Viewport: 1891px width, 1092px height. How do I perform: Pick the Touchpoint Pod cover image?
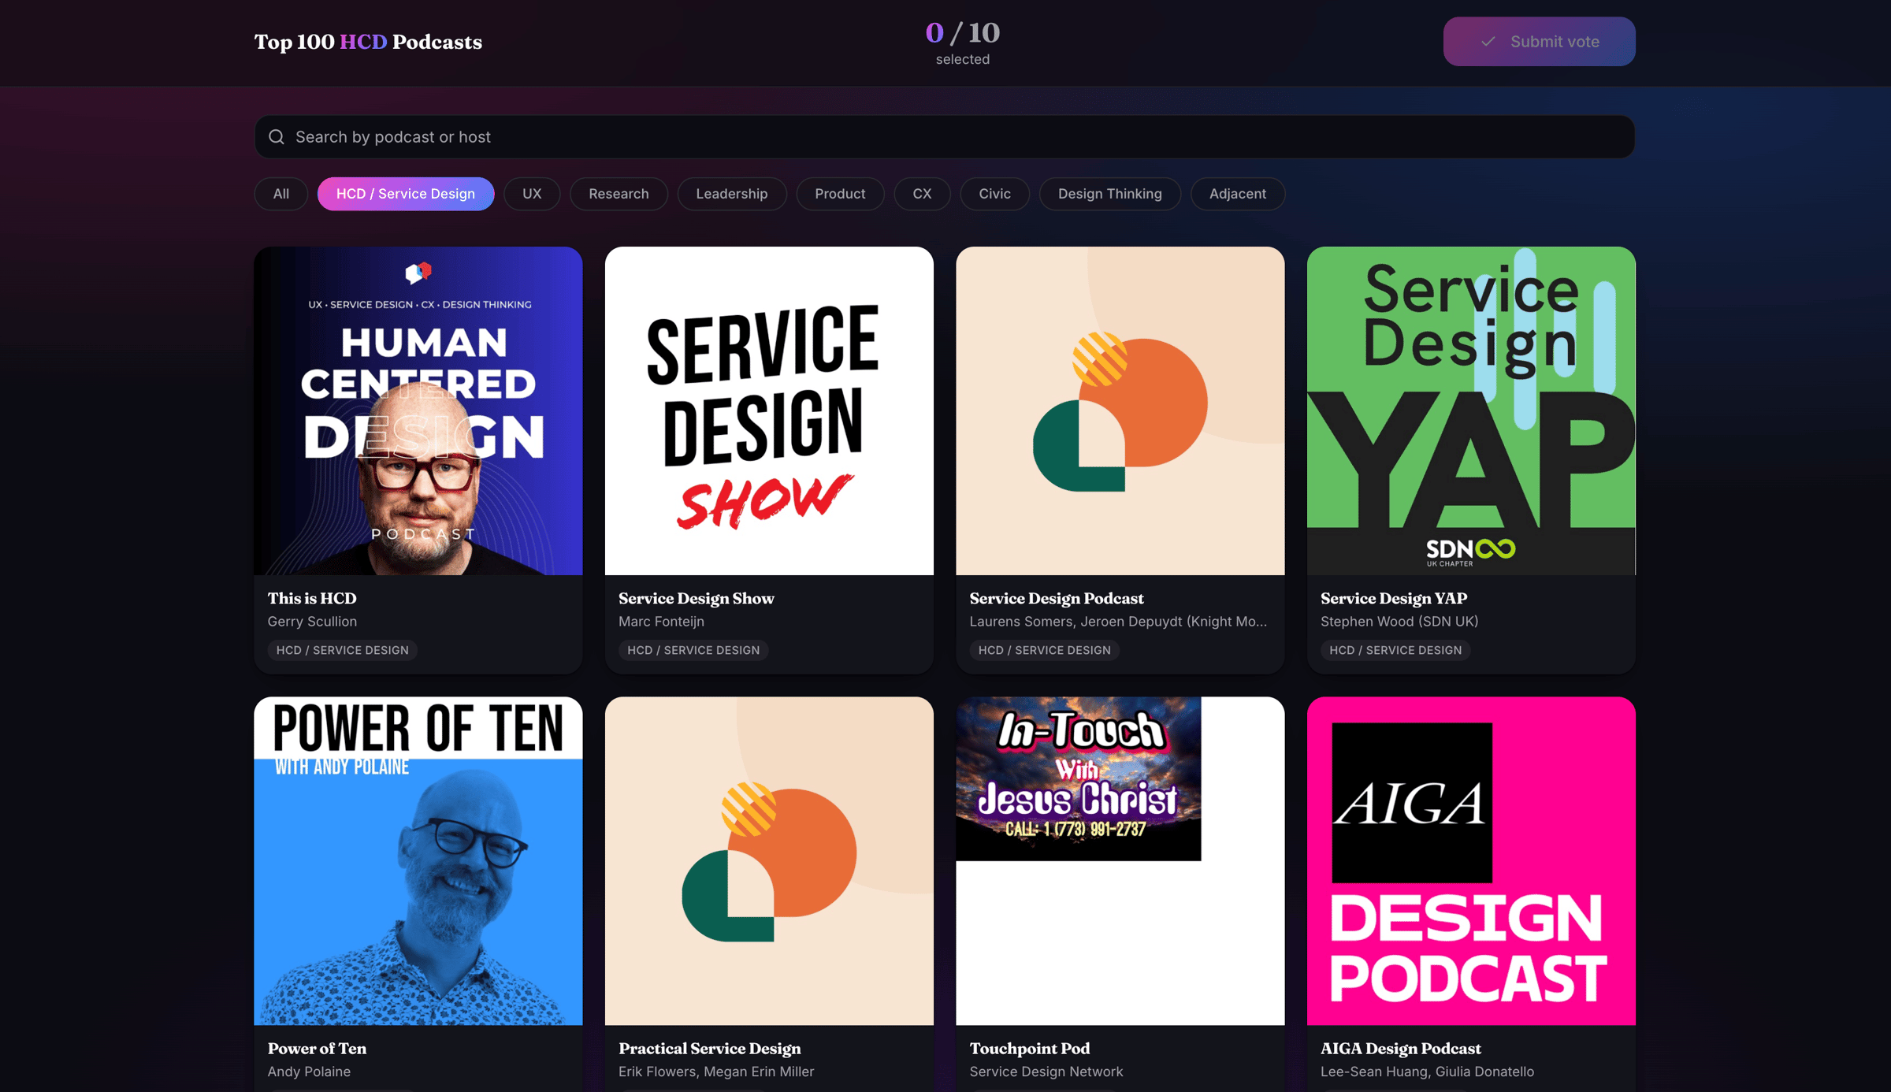1120,860
